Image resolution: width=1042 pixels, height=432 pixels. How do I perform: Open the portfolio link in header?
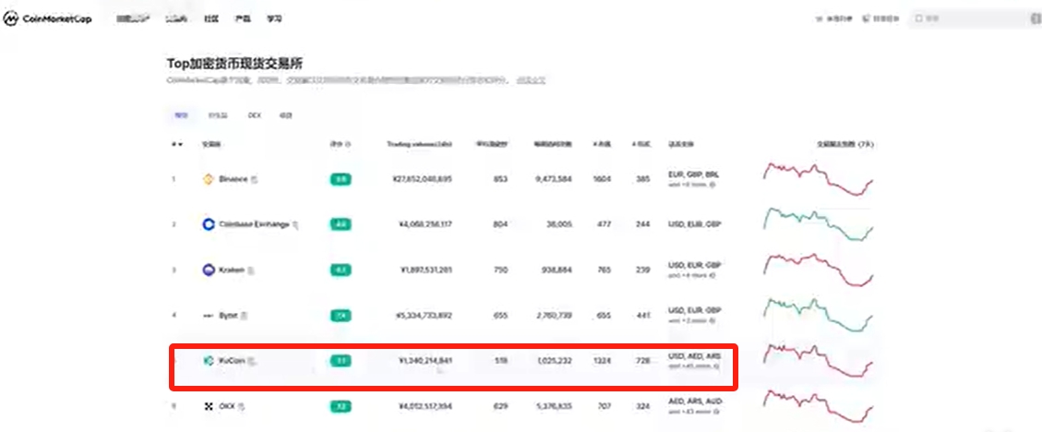coord(881,19)
